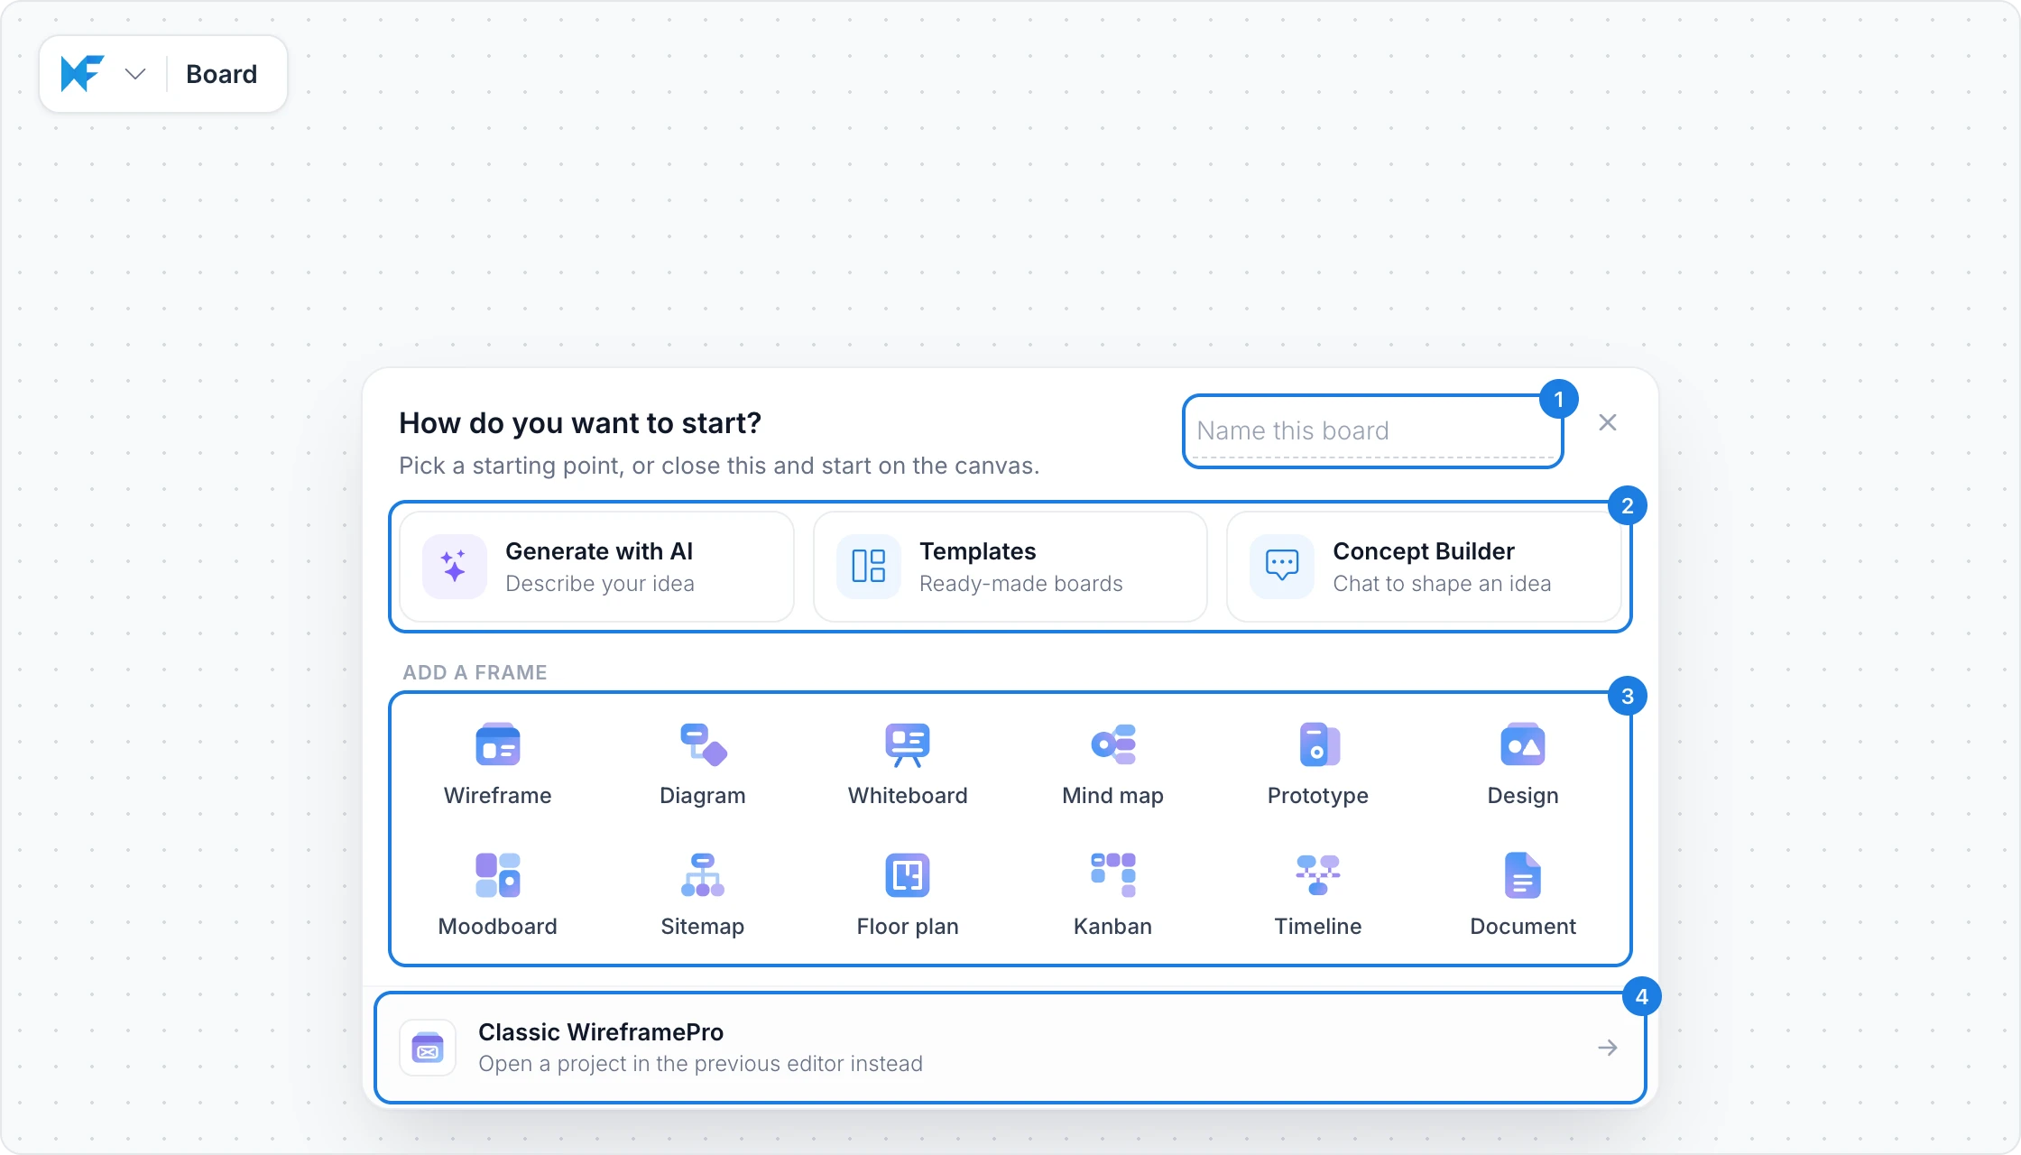Pick the Floor plan frame icon
Screen dimensions: 2021x1155
tap(908, 875)
